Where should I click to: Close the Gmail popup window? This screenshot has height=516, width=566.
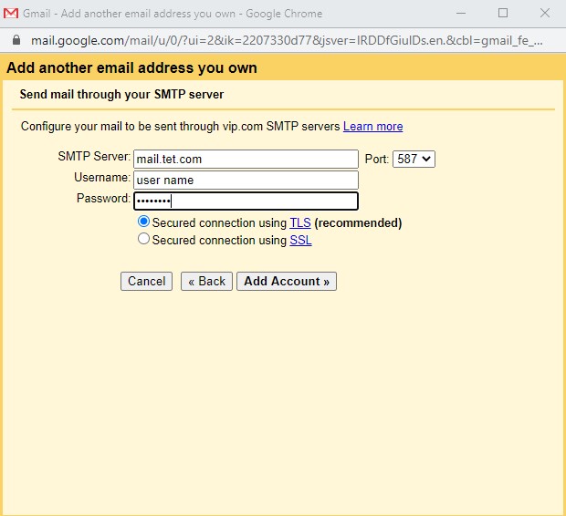(x=545, y=14)
